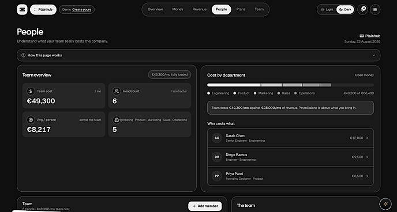Image resolution: width=397 pixels, height=212 pixels.
Task: Open the rocket icon button in header
Action: pyautogui.click(x=362, y=10)
